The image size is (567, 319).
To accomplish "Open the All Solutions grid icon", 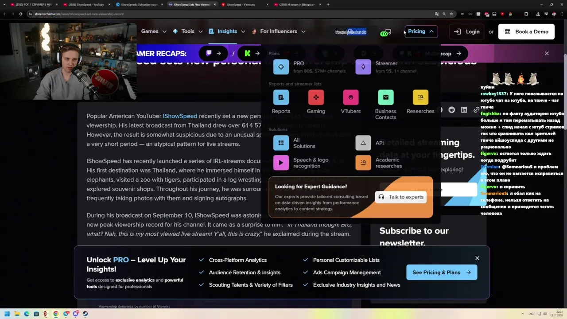I will pyautogui.click(x=281, y=143).
